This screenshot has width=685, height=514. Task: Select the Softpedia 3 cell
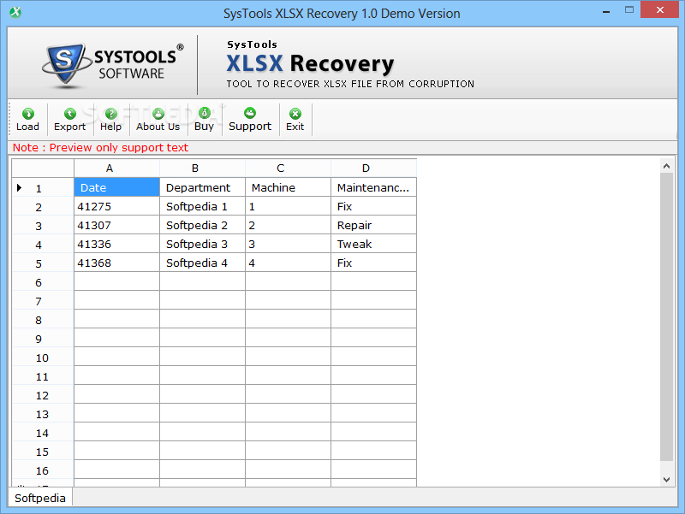click(x=202, y=244)
